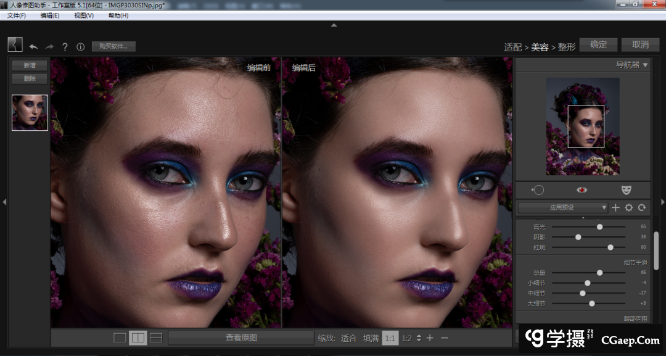The image size is (666, 356).
Task: Open help with the question mark icon
Action: coord(65,47)
